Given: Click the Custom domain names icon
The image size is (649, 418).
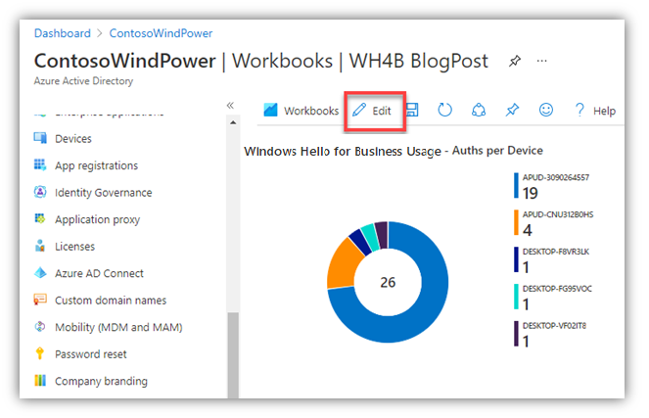Looking at the screenshot, I should click(x=40, y=300).
